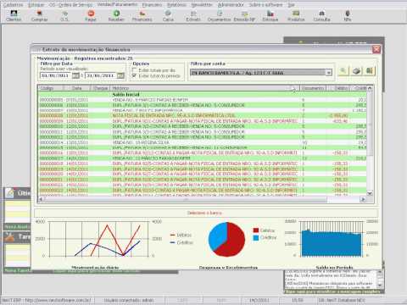
Task: Click the printer icon in the Extrato dialog
Action: (x=356, y=70)
